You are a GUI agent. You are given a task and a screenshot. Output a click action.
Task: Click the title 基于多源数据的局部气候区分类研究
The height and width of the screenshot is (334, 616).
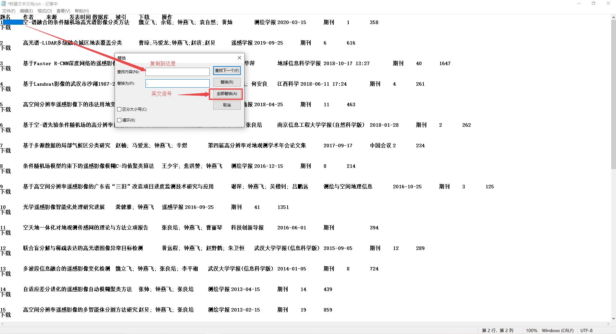[x=66, y=146]
